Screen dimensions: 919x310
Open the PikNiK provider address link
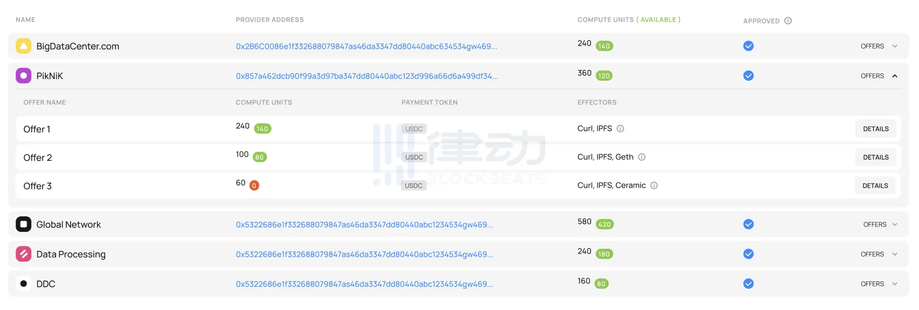pos(367,76)
